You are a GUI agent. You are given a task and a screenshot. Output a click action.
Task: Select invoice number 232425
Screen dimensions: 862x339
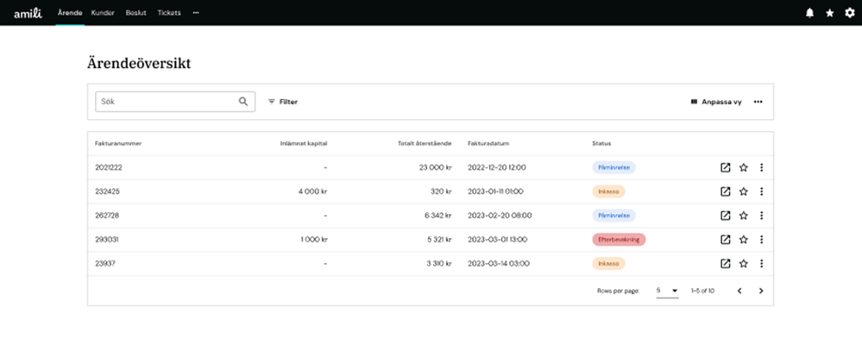[107, 191]
